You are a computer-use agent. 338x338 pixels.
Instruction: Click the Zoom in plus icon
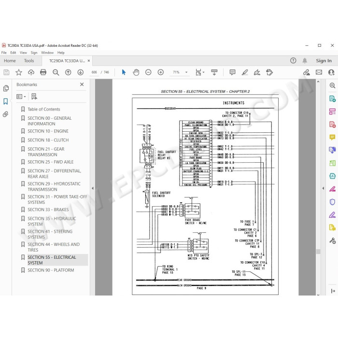click(161, 72)
